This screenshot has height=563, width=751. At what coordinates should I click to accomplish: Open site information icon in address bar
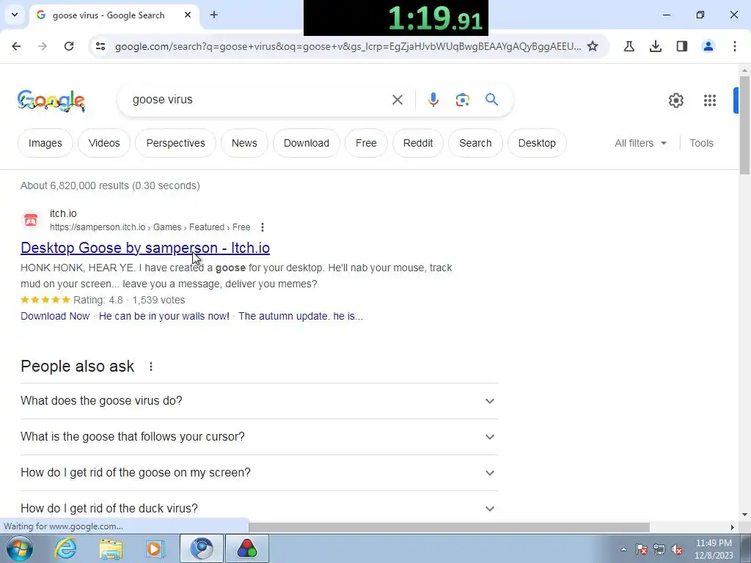[x=100, y=46]
